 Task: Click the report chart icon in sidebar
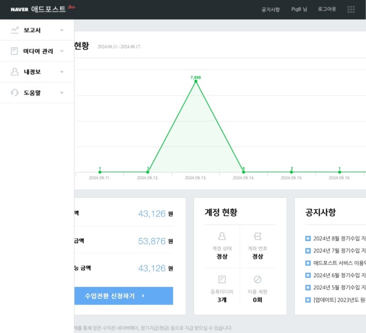(15, 30)
